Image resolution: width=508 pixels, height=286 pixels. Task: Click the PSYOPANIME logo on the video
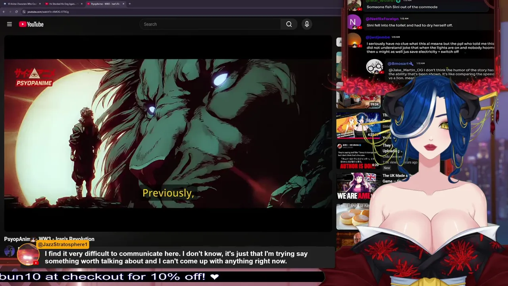(x=34, y=77)
